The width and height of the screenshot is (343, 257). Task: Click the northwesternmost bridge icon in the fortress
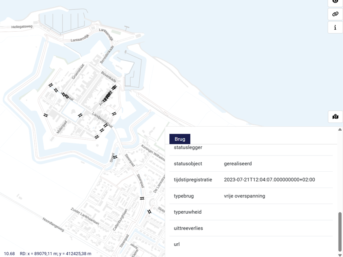50,85
